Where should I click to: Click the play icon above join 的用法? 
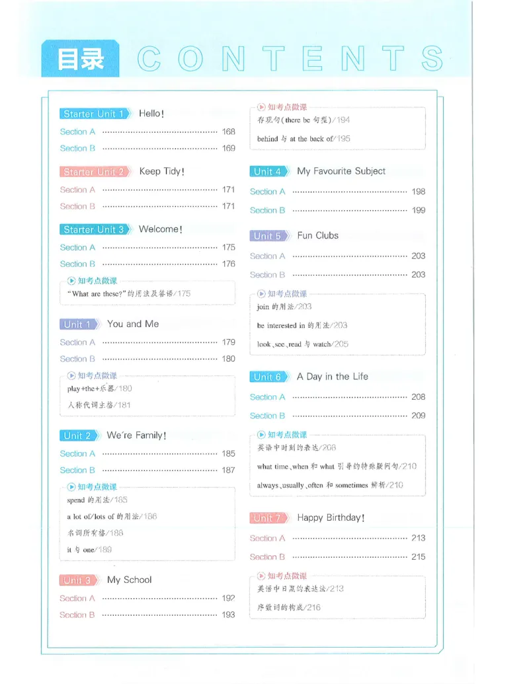(x=261, y=293)
